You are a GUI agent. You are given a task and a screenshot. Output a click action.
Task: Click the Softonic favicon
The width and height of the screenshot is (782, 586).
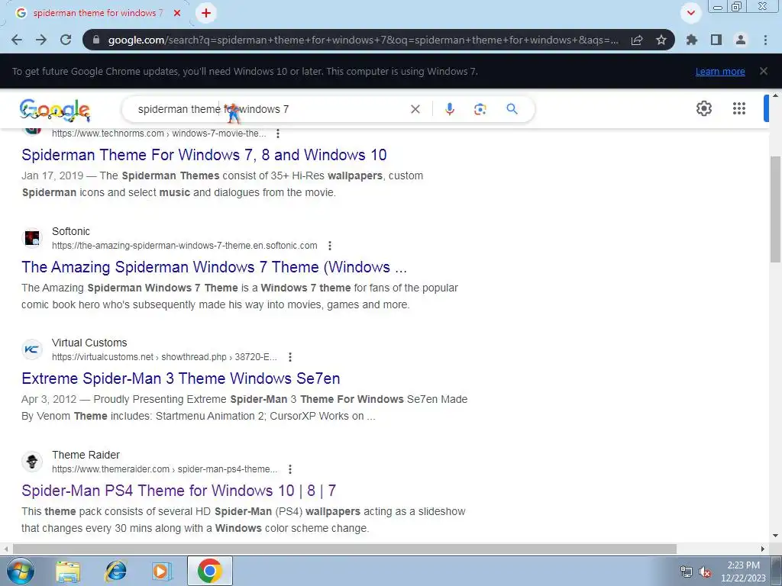(x=32, y=238)
